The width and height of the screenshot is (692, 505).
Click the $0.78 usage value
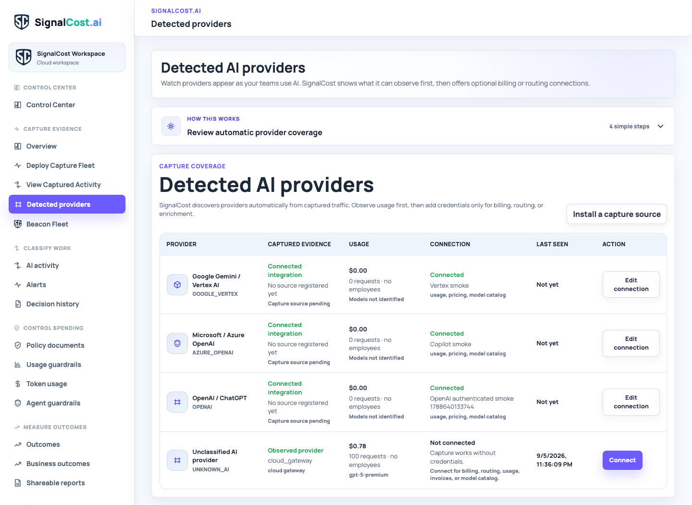pyautogui.click(x=358, y=446)
